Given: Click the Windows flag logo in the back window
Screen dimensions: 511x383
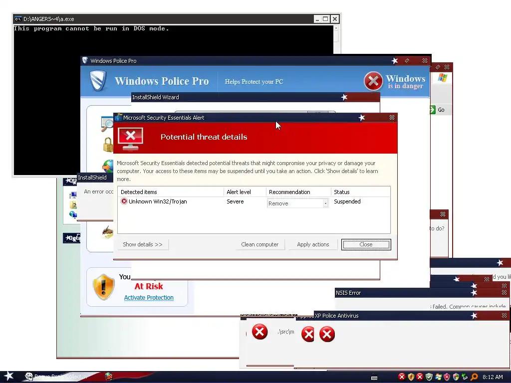Looking at the screenshot, I should 443,78.
